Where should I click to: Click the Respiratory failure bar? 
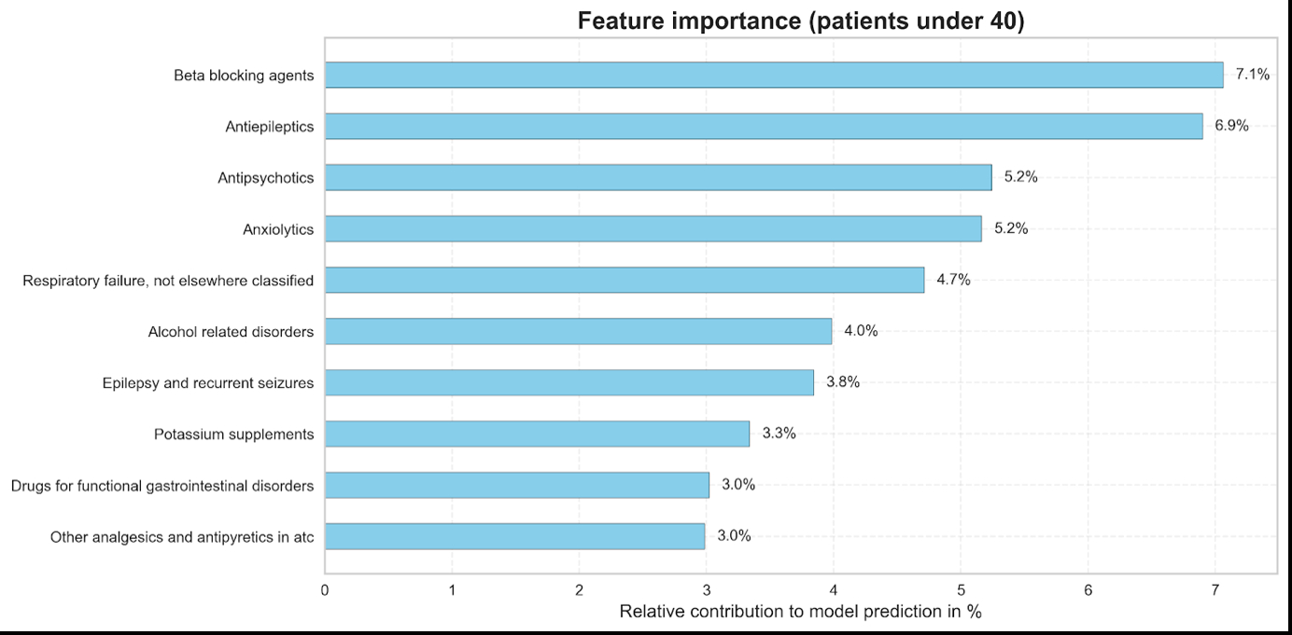click(x=625, y=280)
